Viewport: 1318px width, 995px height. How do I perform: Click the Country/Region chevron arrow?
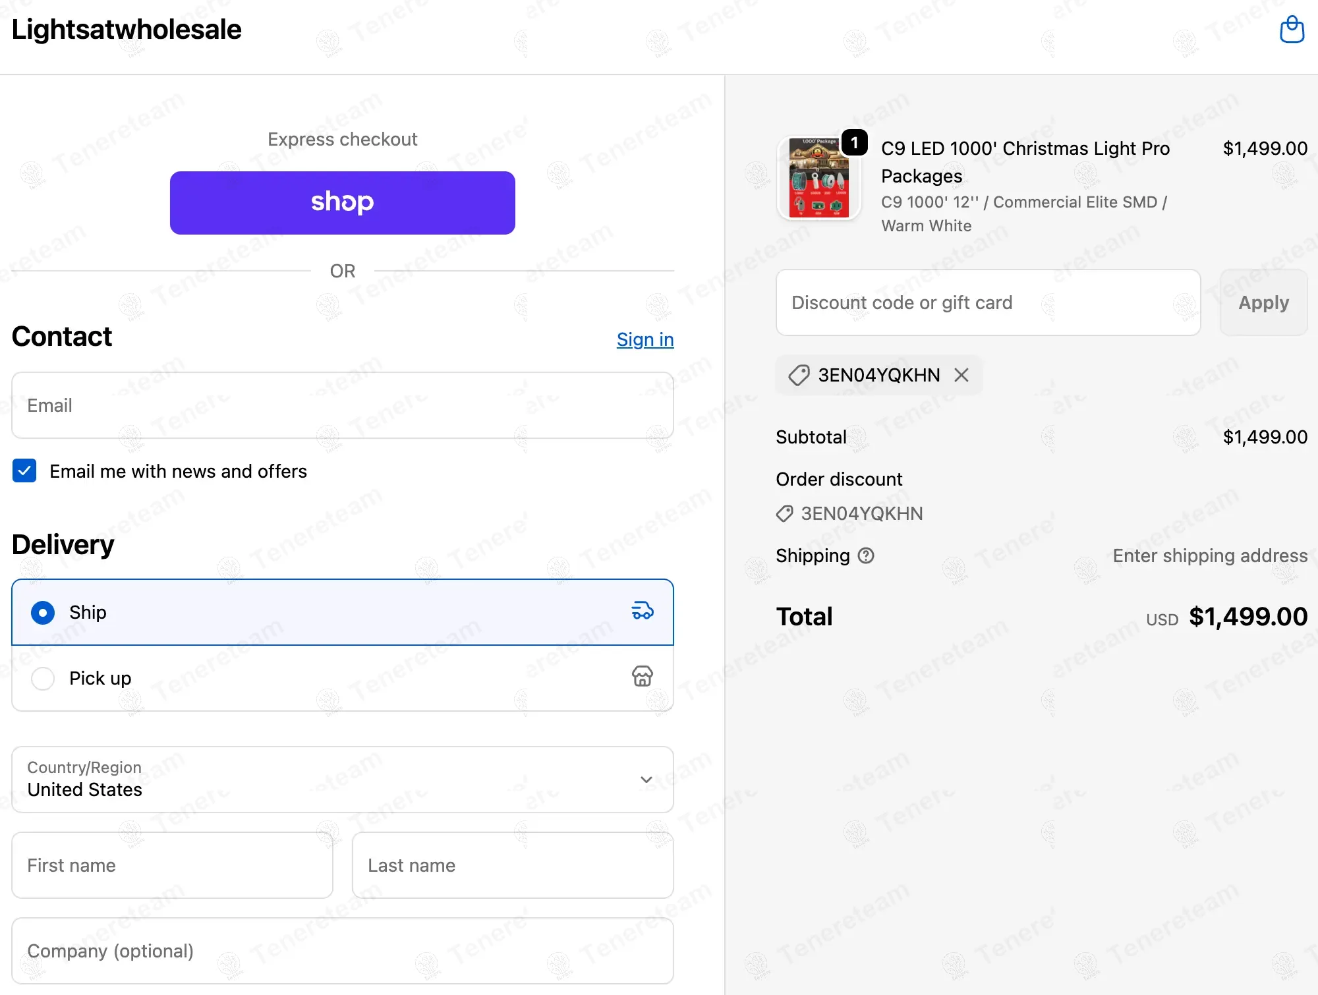(646, 780)
